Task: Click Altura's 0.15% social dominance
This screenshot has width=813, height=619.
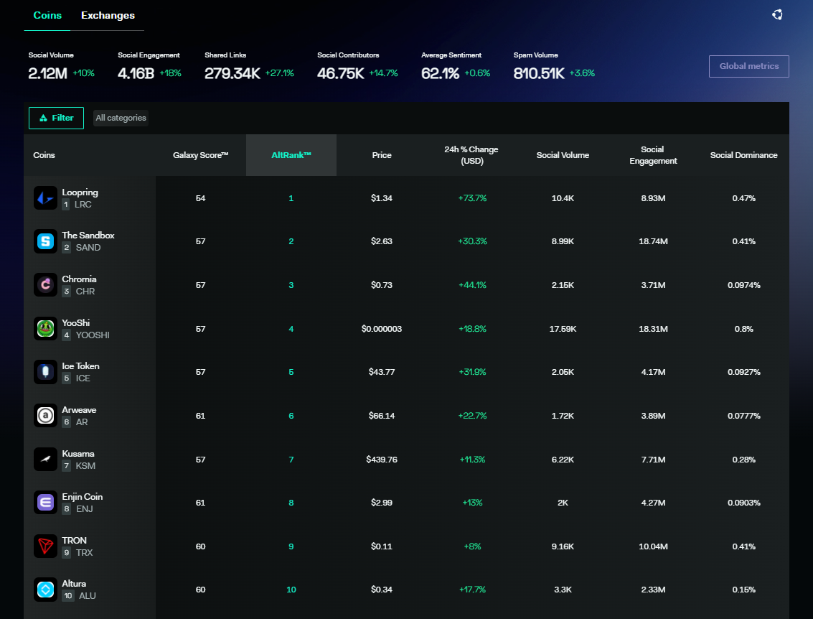Action: pyautogui.click(x=743, y=590)
